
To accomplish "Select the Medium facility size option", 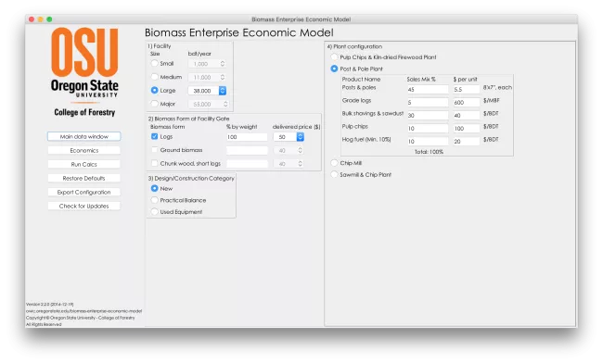I will [154, 77].
